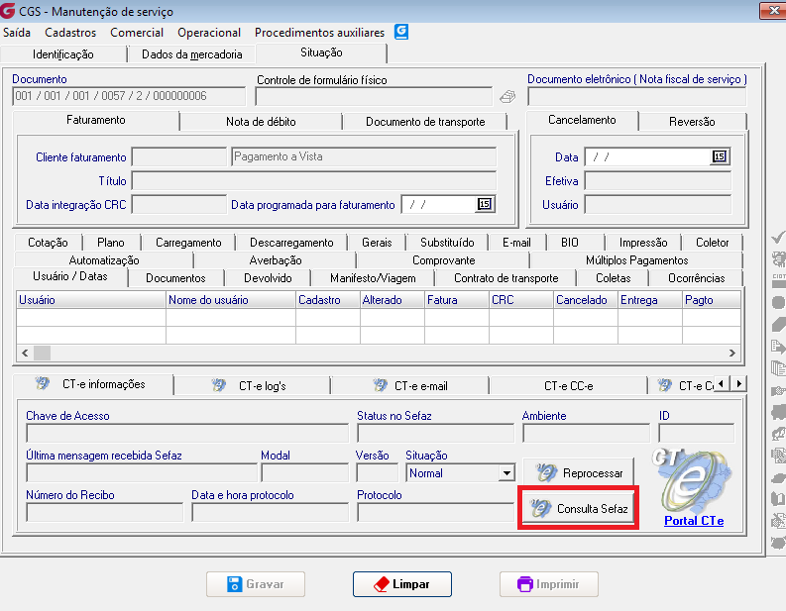Click the Protocolo input field
The height and width of the screenshot is (611, 786).
435,512
